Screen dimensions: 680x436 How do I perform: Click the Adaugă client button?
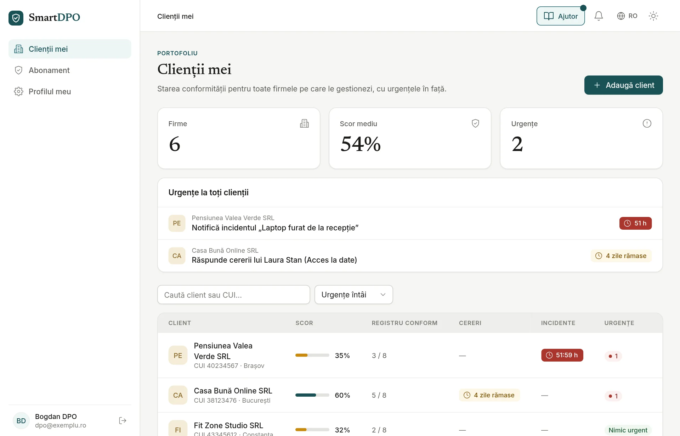point(623,85)
